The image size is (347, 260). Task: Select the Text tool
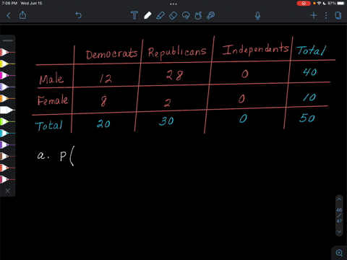pos(134,15)
